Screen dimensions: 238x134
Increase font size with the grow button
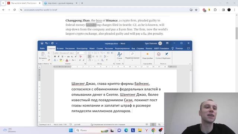(x=80, y=60)
